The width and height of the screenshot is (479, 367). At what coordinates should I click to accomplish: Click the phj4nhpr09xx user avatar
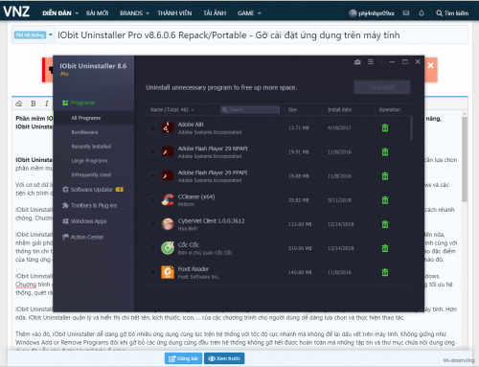353,13
